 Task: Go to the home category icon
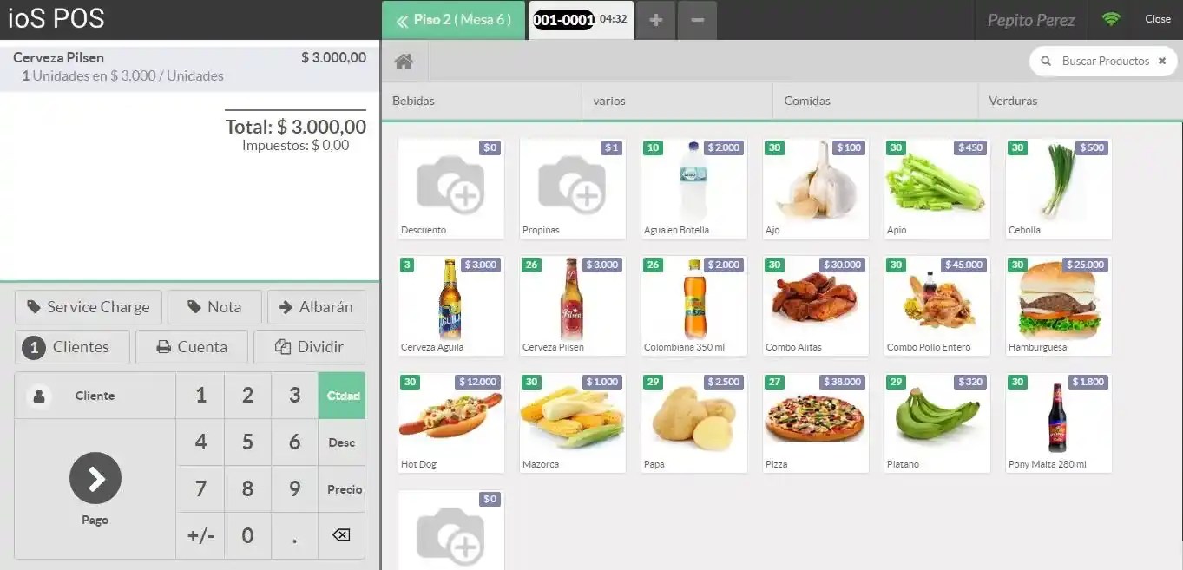[403, 62]
